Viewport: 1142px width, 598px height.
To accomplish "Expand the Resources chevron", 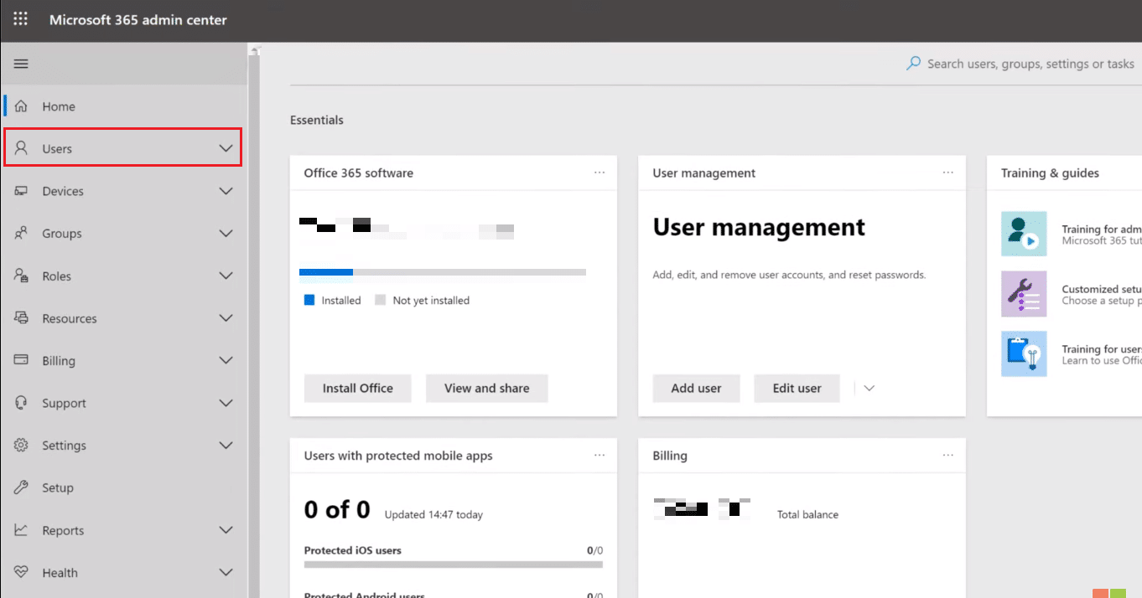I will [226, 318].
